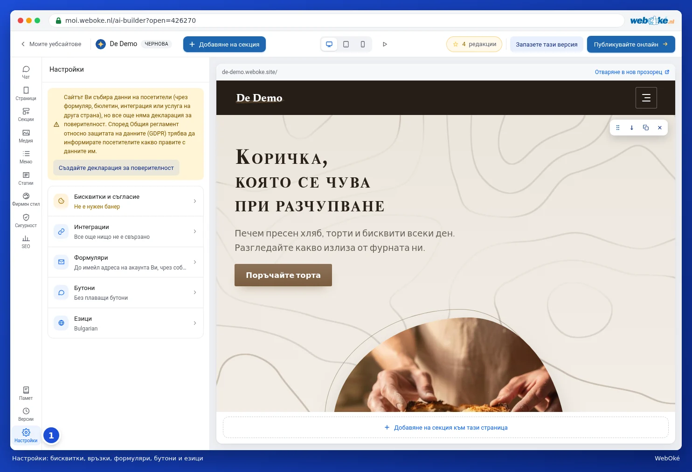Click Добавяне на секция към тази страница

pyautogui.click(x=446, y=427)
